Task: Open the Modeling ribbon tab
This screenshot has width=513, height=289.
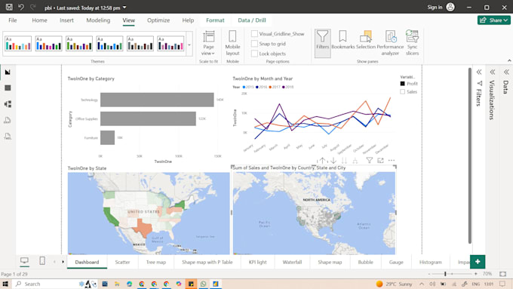Action: click(x=98, y=20)
